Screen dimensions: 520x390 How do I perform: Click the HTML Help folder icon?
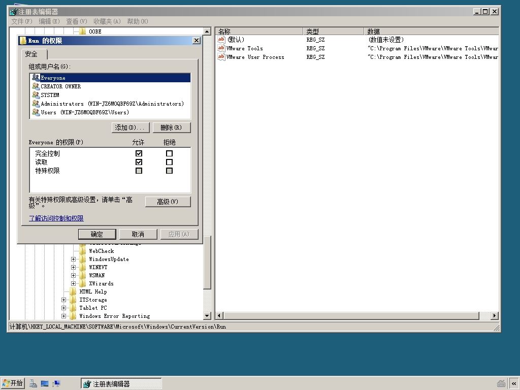pos(73,291)
